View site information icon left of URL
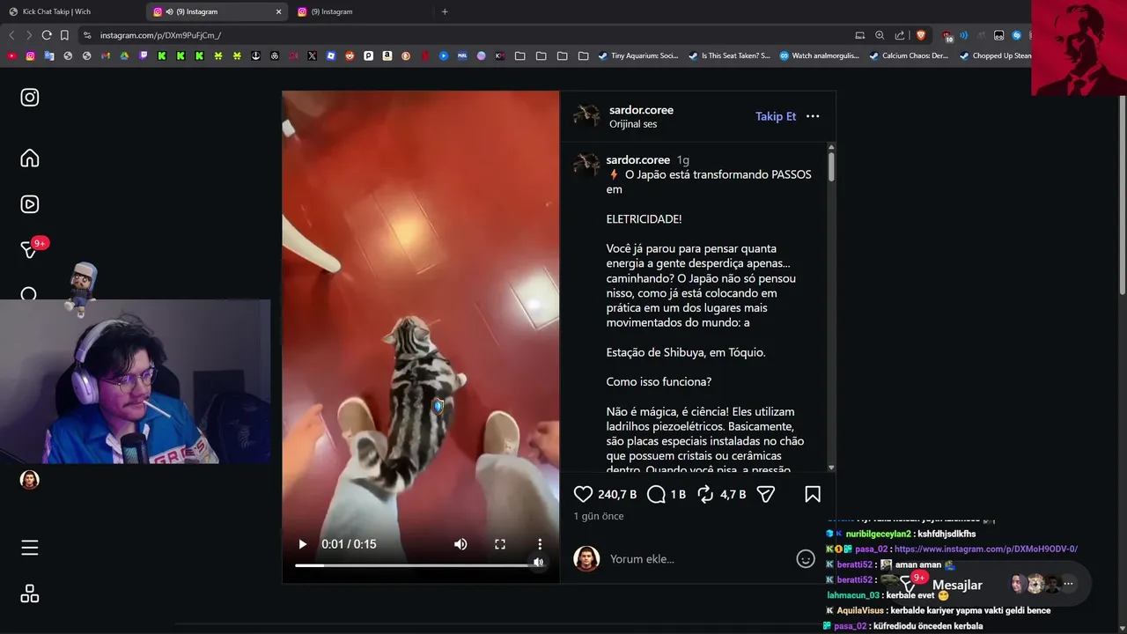The width and height of the screenshot is (1127, 634). point(86,35)
